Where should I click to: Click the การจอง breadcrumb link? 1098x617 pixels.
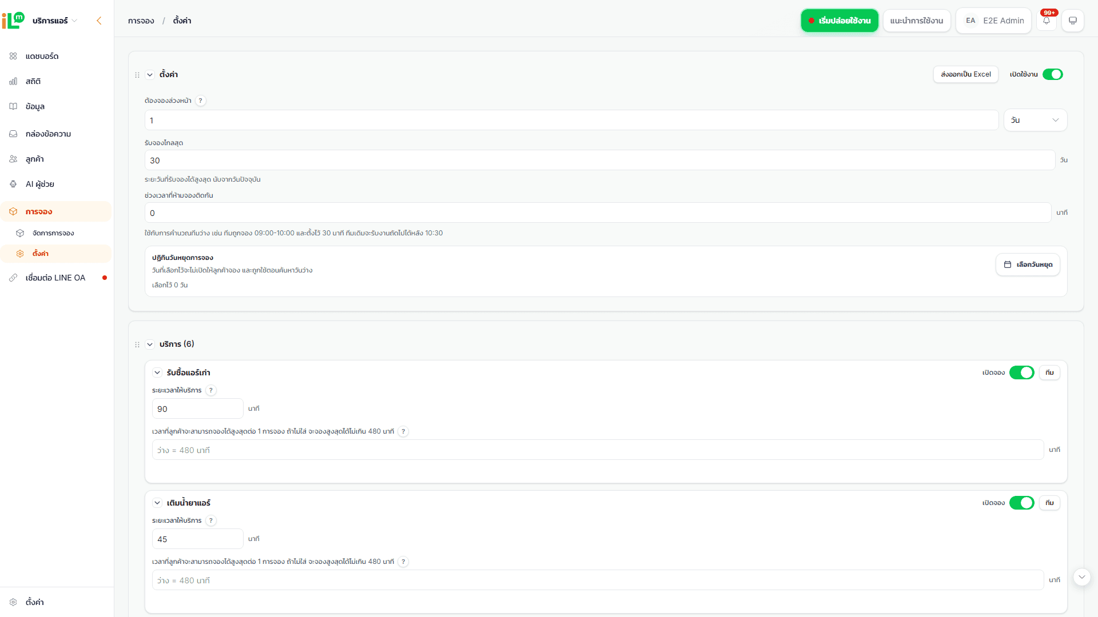(141, 21)
